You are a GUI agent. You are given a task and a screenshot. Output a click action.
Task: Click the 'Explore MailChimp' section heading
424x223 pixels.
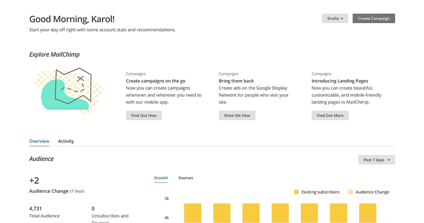54,54
